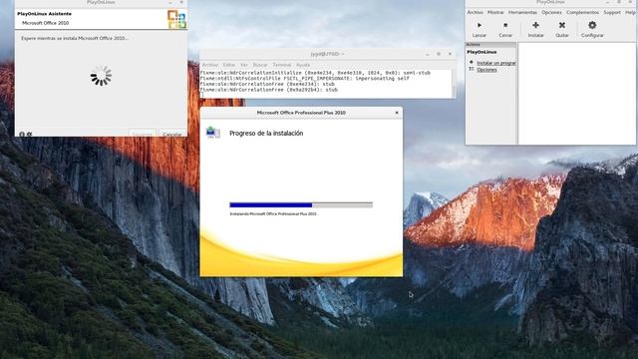Screen dimensions: 638x359
Task: Close the Microsoft Office Professional Plus 2010 installer
Action: [397, 113]
